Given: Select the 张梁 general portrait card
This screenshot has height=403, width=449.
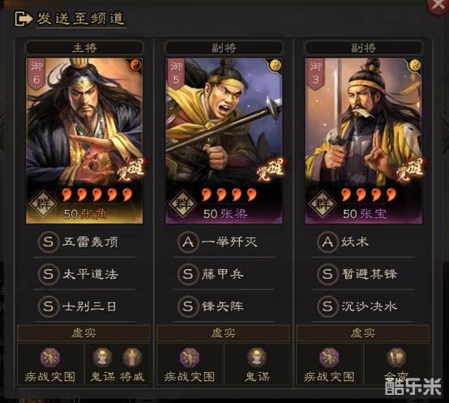Looking at the screenshot, I should point(224,140).
